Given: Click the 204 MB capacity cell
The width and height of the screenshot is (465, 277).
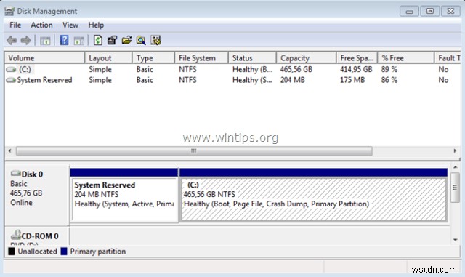Looking at the screenshot, I should pyautogui.click(x=292, y=80).
